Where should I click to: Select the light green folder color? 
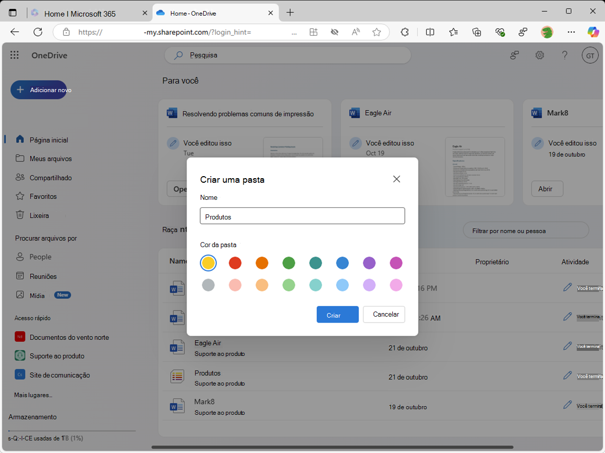(x=288, y=285)
